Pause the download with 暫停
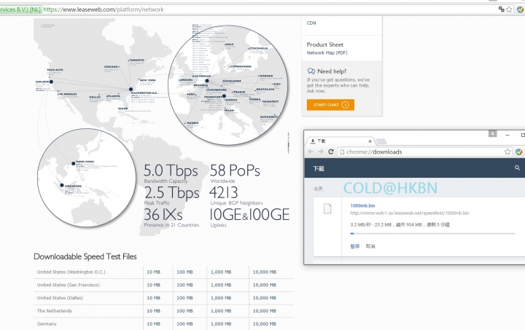The height and width of the screenshot is (330, 525). 355,246
